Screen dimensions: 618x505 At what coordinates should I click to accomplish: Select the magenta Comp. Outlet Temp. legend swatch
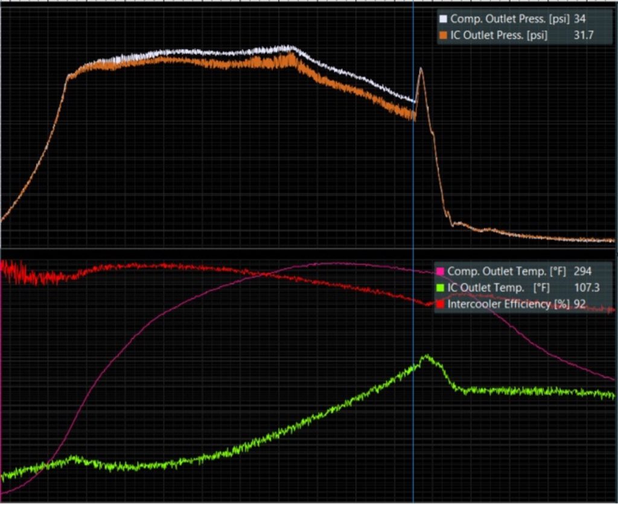(440, 272)
